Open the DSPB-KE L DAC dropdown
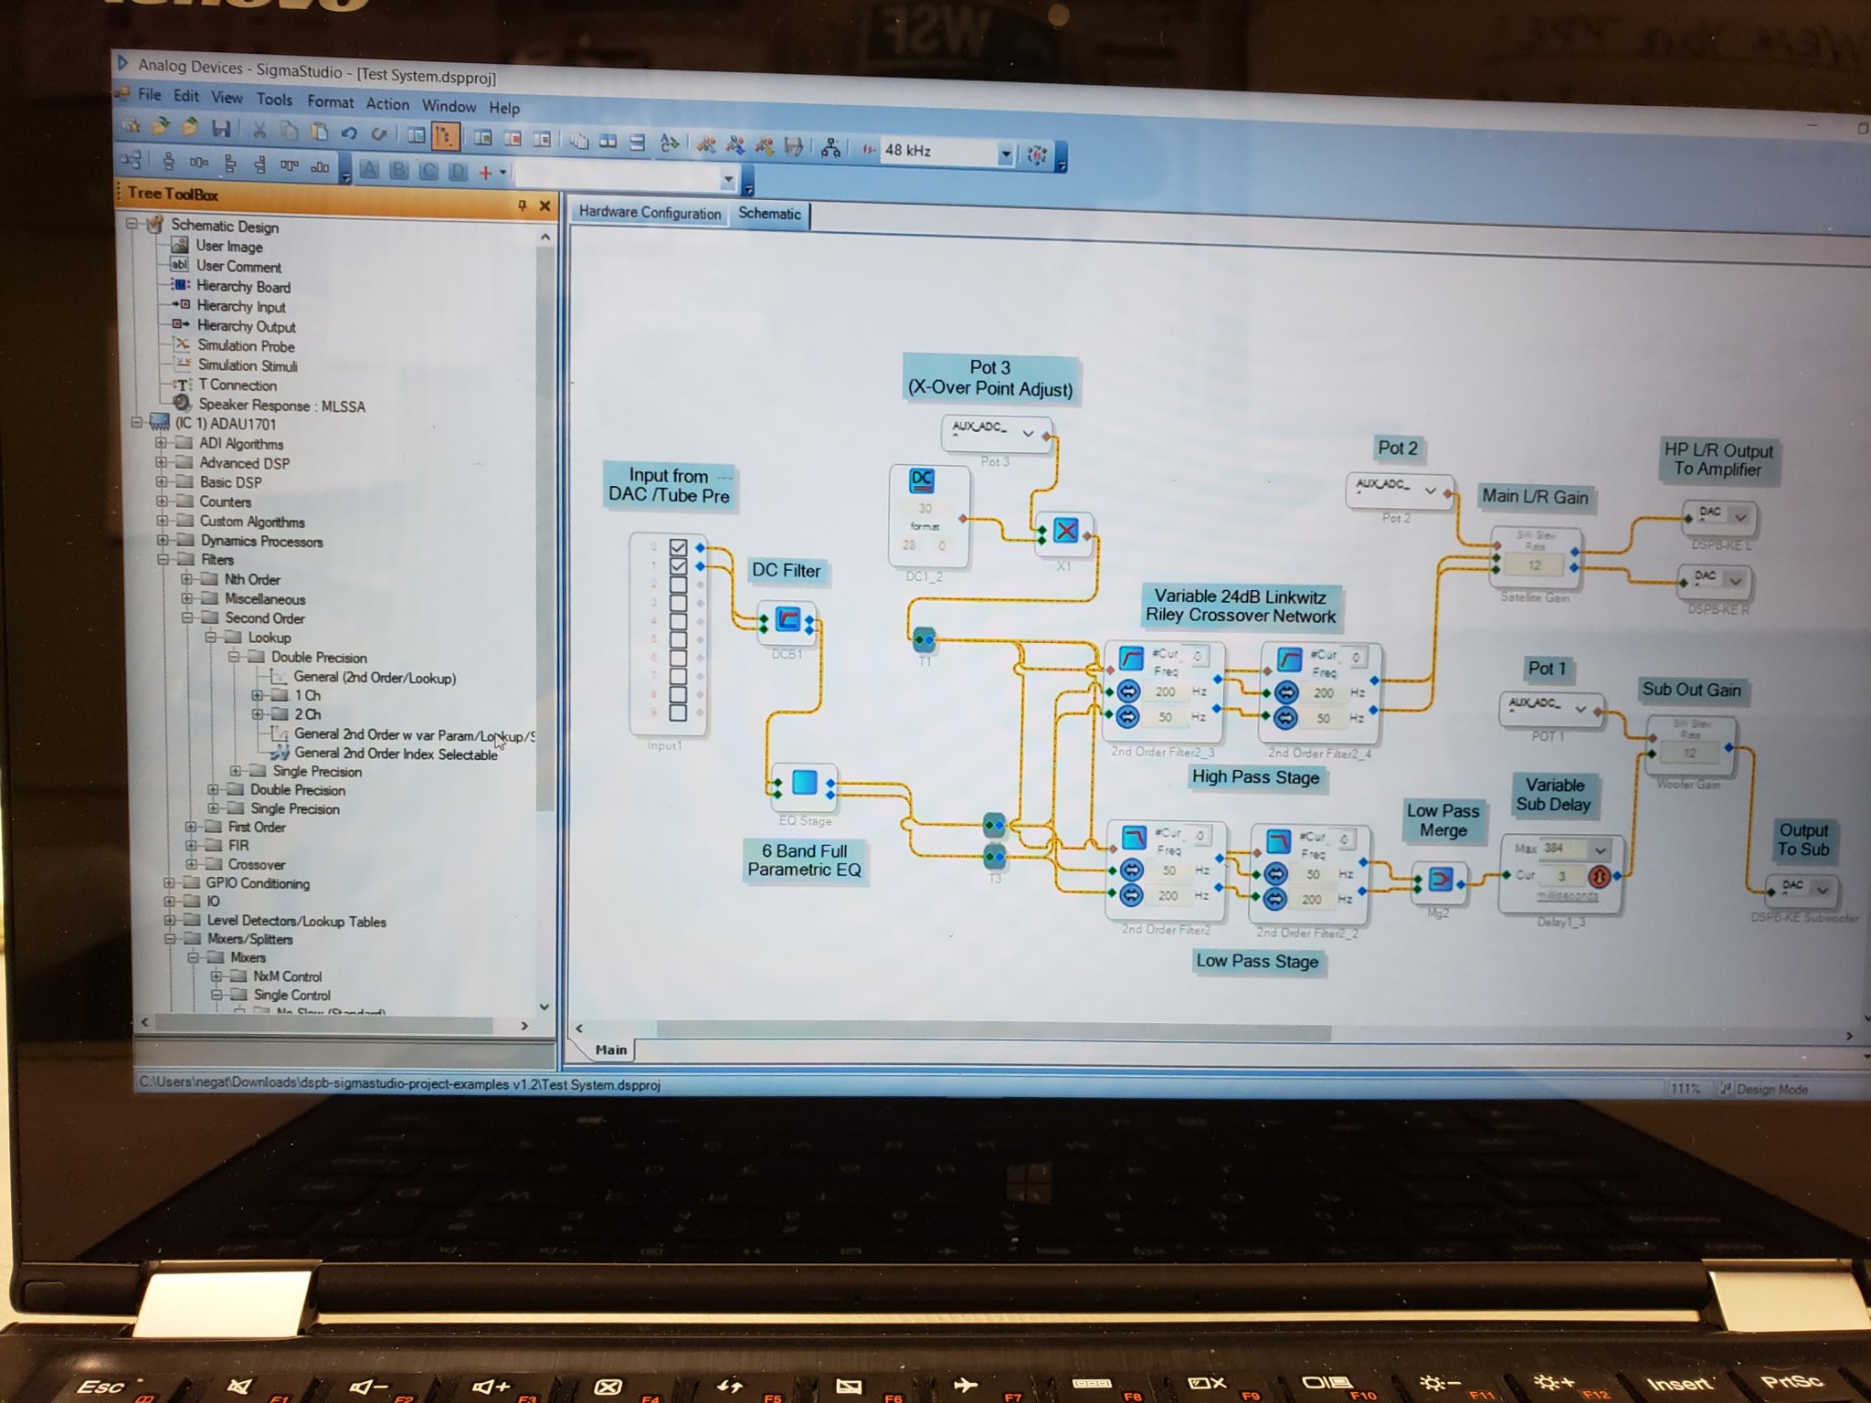1871x1403 pixels. coord(1740,517)
